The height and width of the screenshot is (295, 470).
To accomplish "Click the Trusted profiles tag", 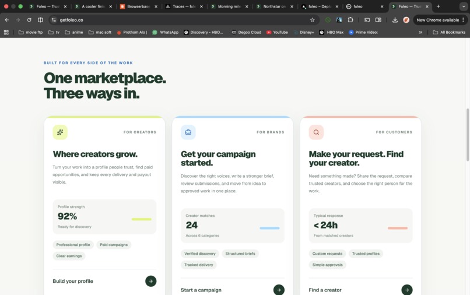I will tap(366, 254).
